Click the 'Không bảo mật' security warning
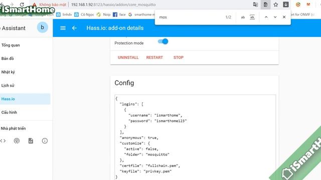 [x=49, y=4]
